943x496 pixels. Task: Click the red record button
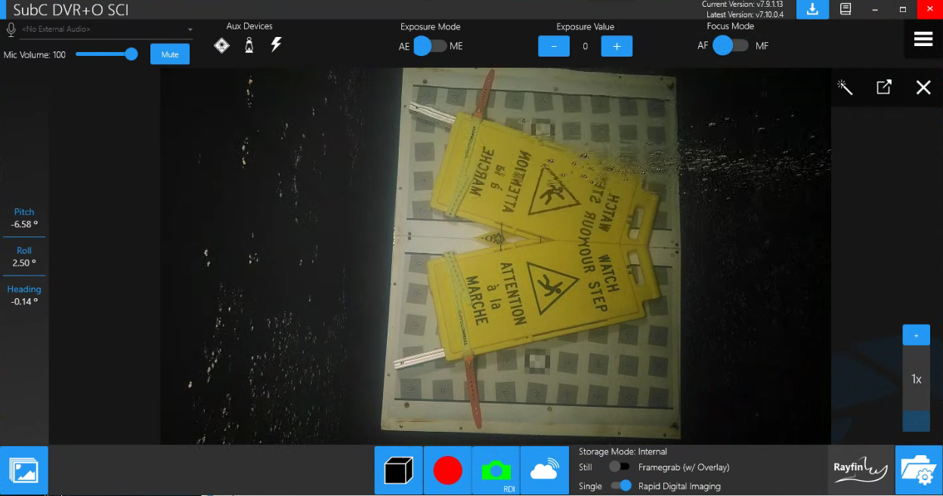pos(447,470)
